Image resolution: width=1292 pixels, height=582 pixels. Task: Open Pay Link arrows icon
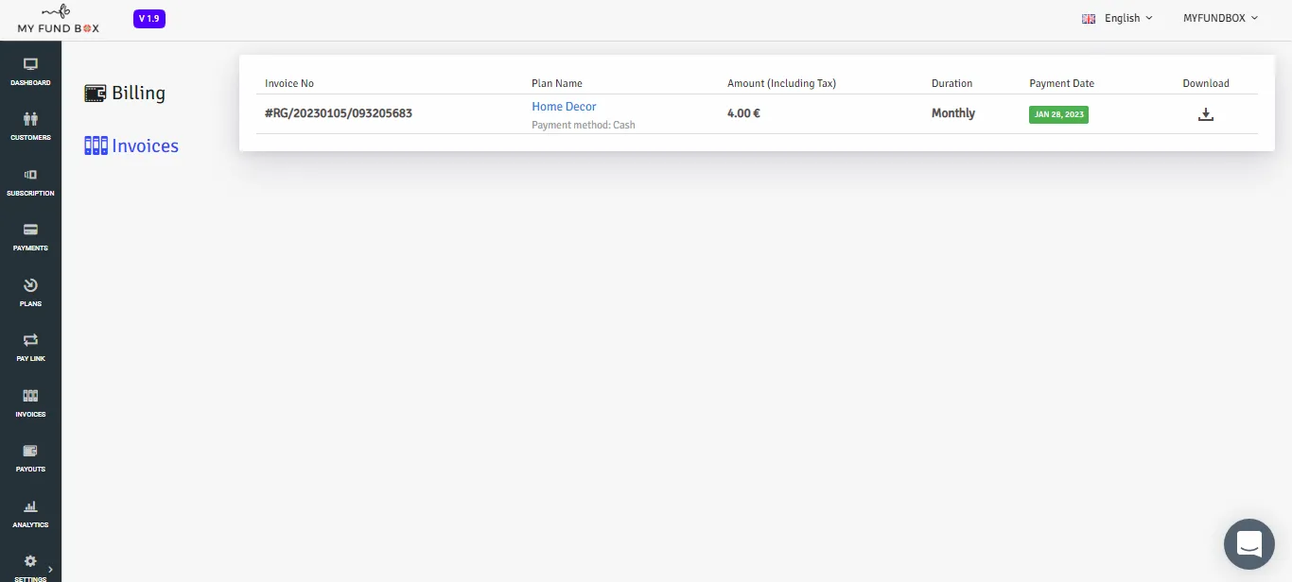pos(30,340)
